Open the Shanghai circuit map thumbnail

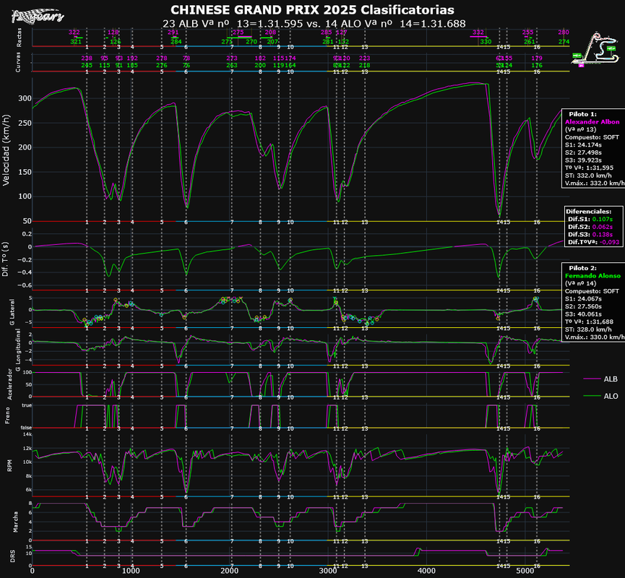click(x=596, y=50)
